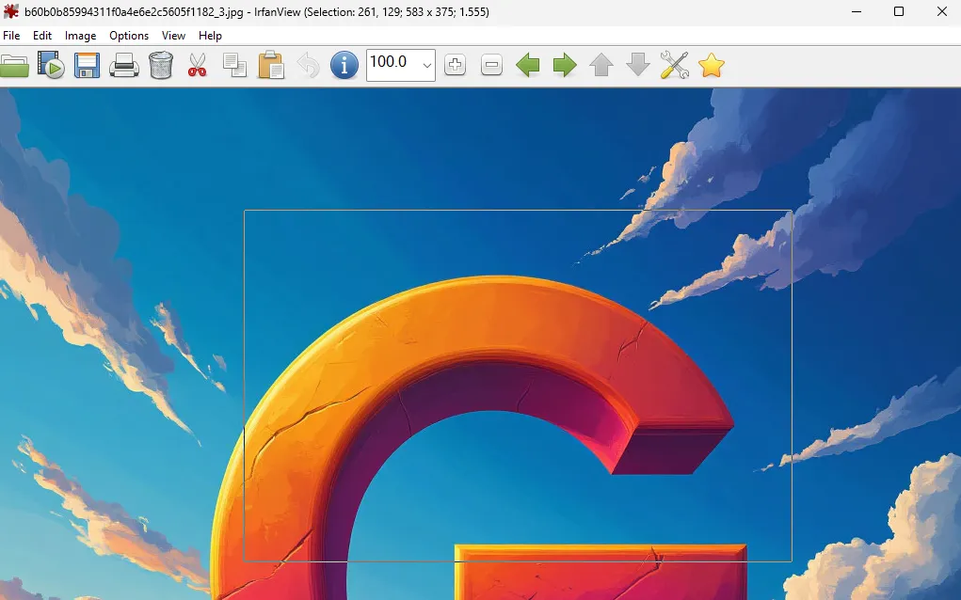This screenshot has width=961, height=600.
Task: Zoom in with the plus magnifier button
Action: tap(455, 65)
